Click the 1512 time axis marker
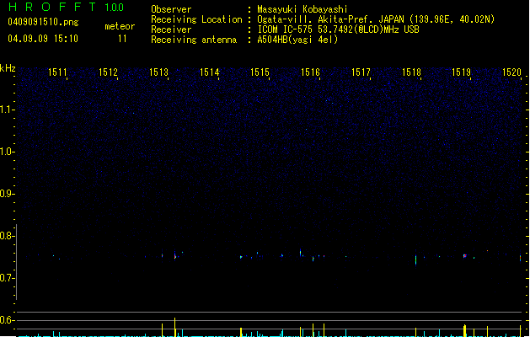This screenshot has width=530, height=337. tap(108, 72)
